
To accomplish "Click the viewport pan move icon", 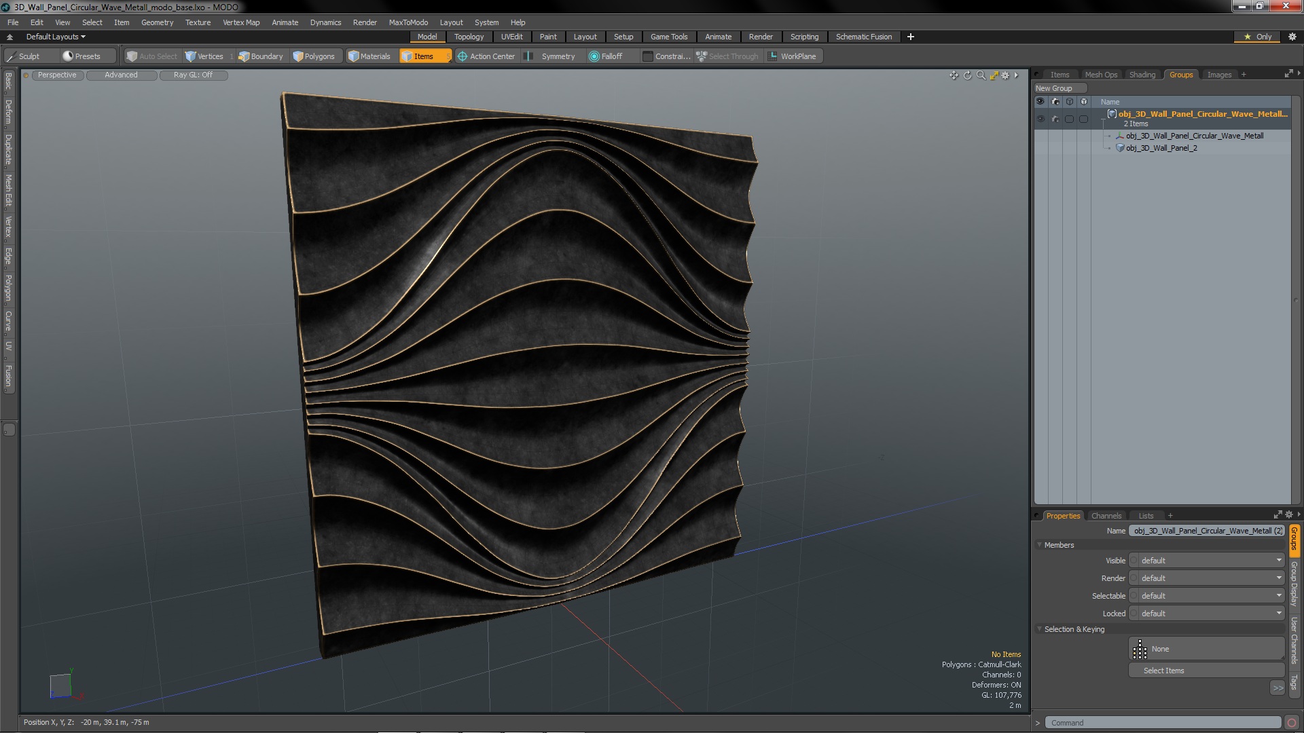I will click(954, 75).
